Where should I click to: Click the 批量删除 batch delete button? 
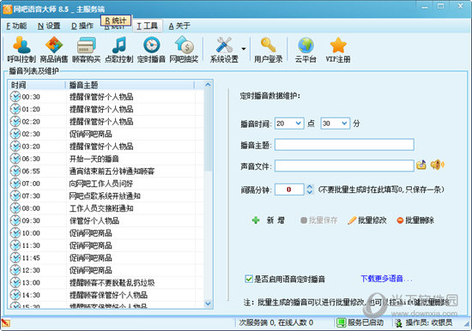pos(415,220)
